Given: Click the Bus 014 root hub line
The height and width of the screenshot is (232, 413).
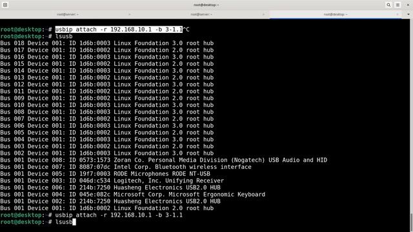Looking at the screenshot, I should [x=107, y=70].
